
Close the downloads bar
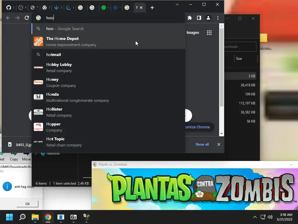tap(219, 144)
